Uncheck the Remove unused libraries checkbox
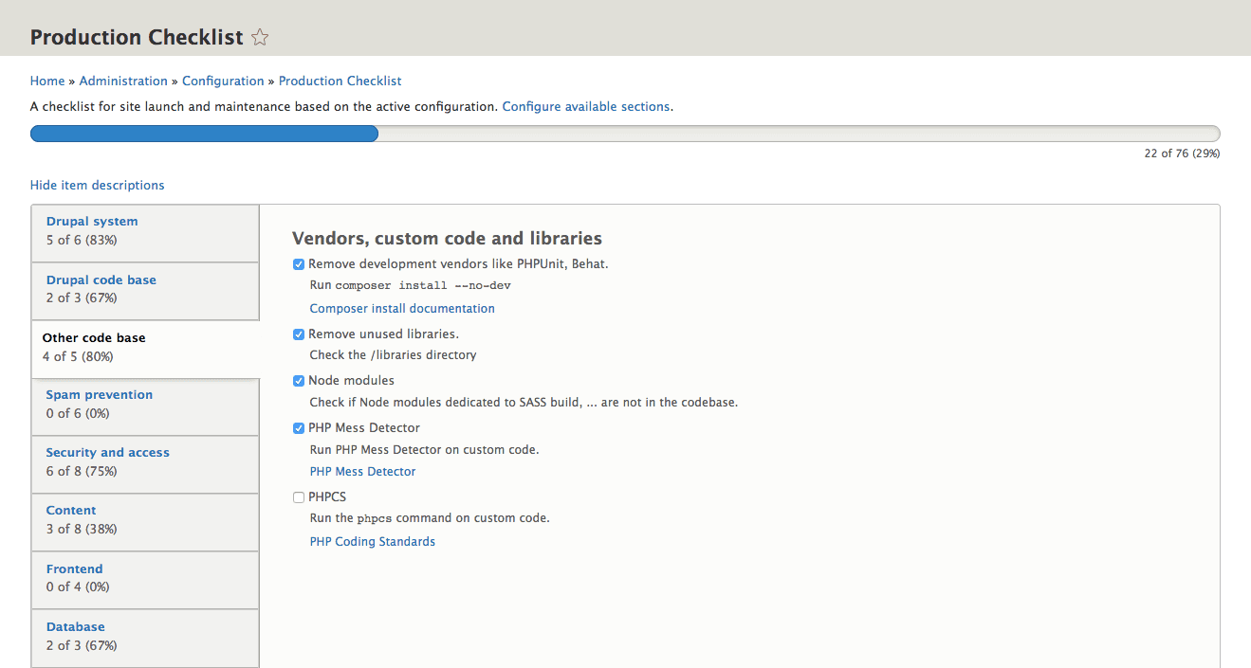Viewport: 1251px width, 668px height. (x=299, y=334)
